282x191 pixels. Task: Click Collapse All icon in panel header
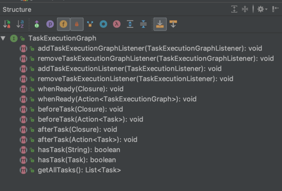tap(245, 9)
